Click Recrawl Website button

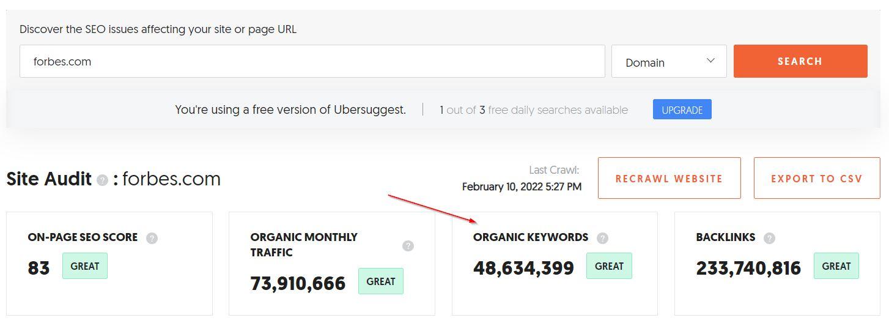tap(669, 178)
